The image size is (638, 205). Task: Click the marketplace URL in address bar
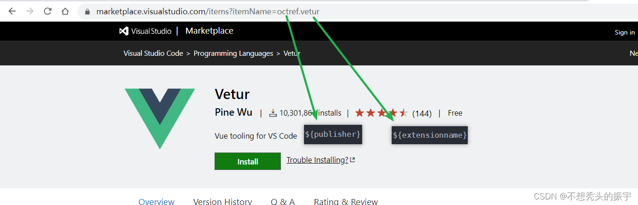tap(208, 12)
